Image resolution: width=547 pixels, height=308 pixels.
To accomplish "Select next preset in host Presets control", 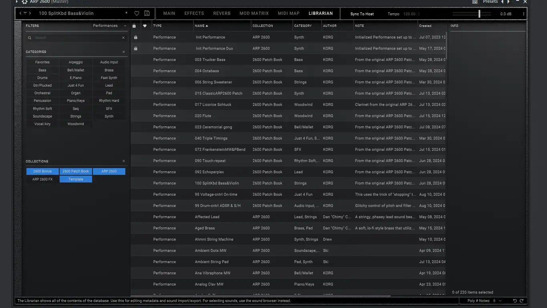I will tap(509, 2).
